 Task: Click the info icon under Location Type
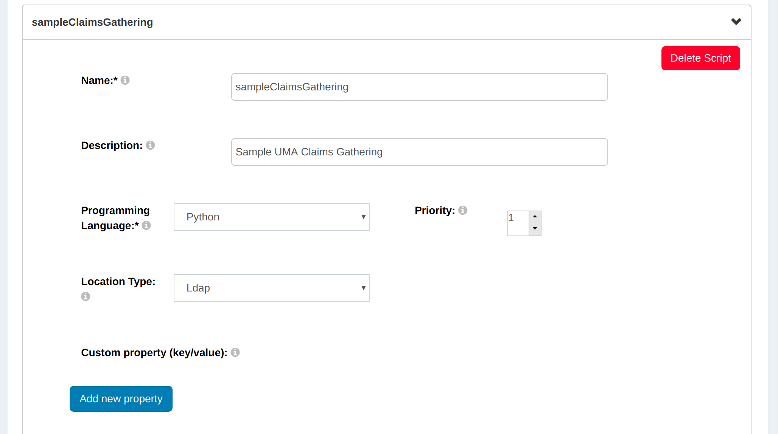click(x=85, y=296)
